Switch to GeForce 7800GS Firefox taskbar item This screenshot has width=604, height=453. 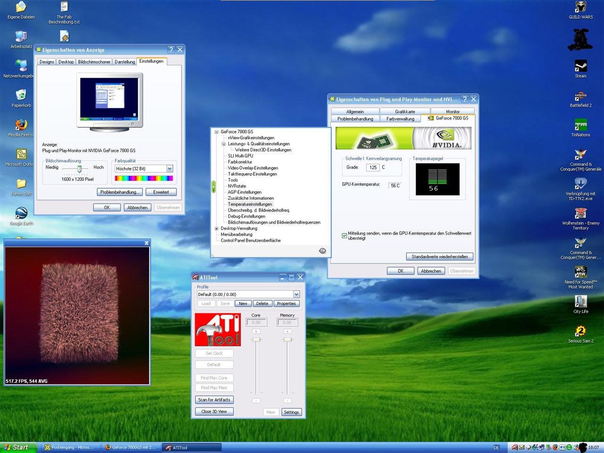(131, 447)
